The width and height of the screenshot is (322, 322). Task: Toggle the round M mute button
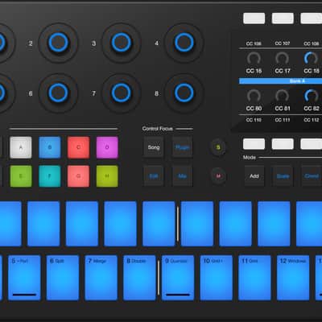pyautogui.click(x=218, y=176)
